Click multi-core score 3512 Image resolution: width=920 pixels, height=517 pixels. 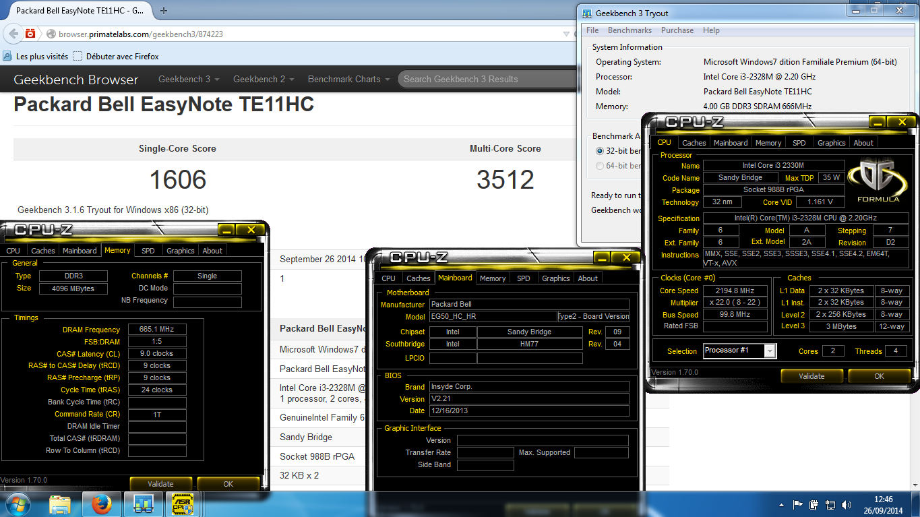coord(505,180)
